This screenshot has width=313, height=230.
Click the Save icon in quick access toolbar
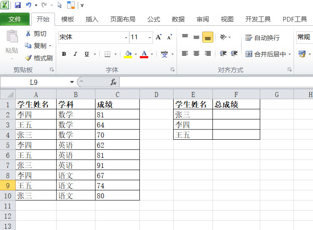(x=18, y=5)
